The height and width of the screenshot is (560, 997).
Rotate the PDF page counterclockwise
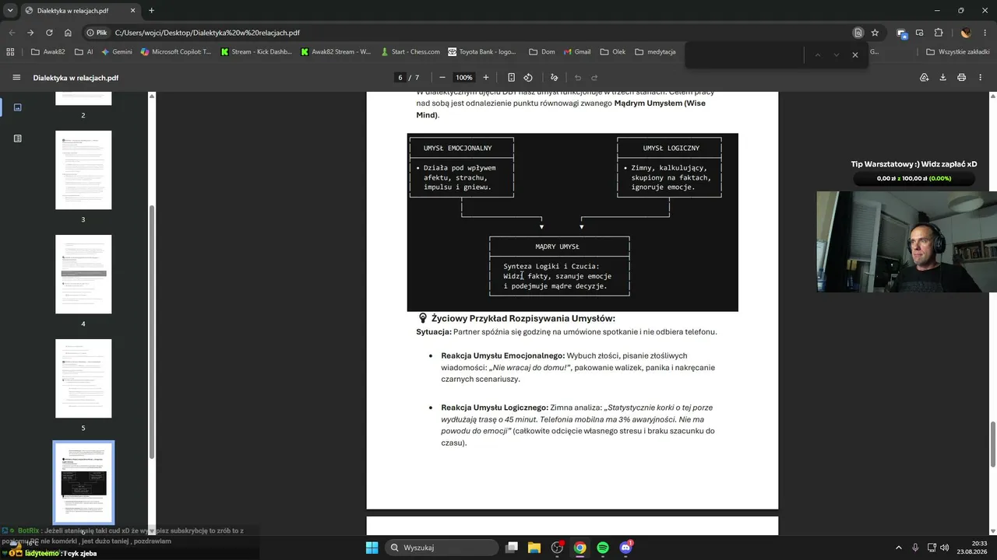click(x=528, y=78)
